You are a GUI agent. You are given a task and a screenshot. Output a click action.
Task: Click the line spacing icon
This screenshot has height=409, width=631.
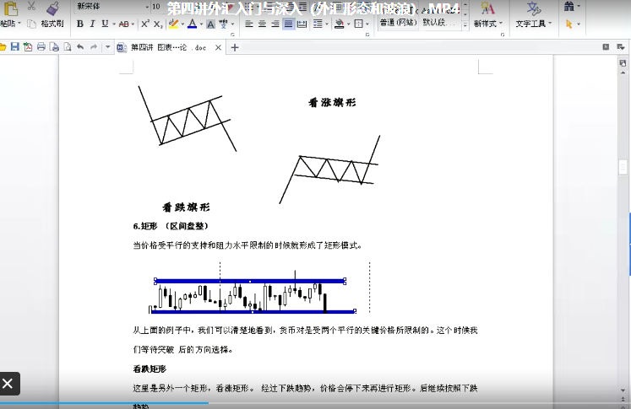pos(318,24)
